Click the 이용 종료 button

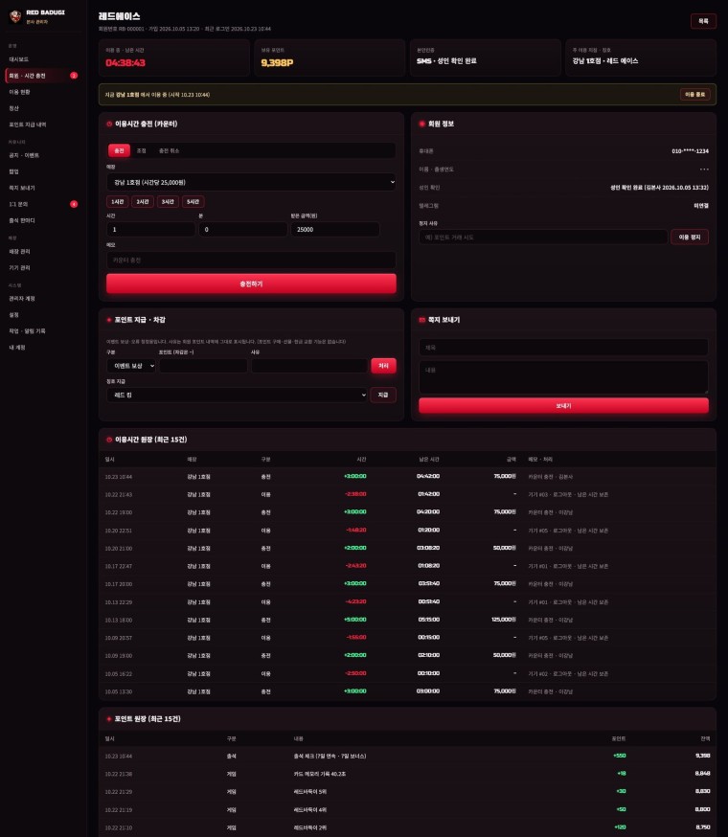click(x=694, y=95)
